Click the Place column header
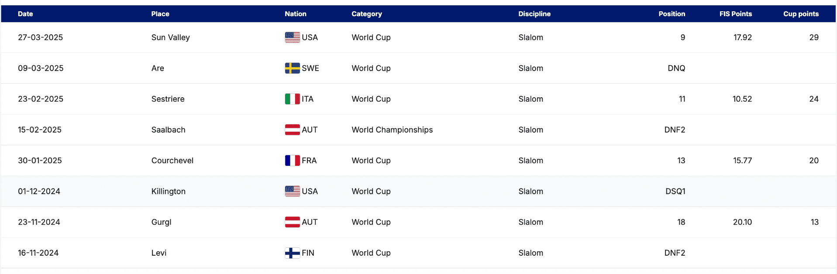This screenshot has height=274, width=837. (160, 14)
